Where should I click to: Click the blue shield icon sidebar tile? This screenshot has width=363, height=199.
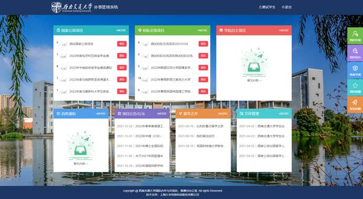coord(355,70)
